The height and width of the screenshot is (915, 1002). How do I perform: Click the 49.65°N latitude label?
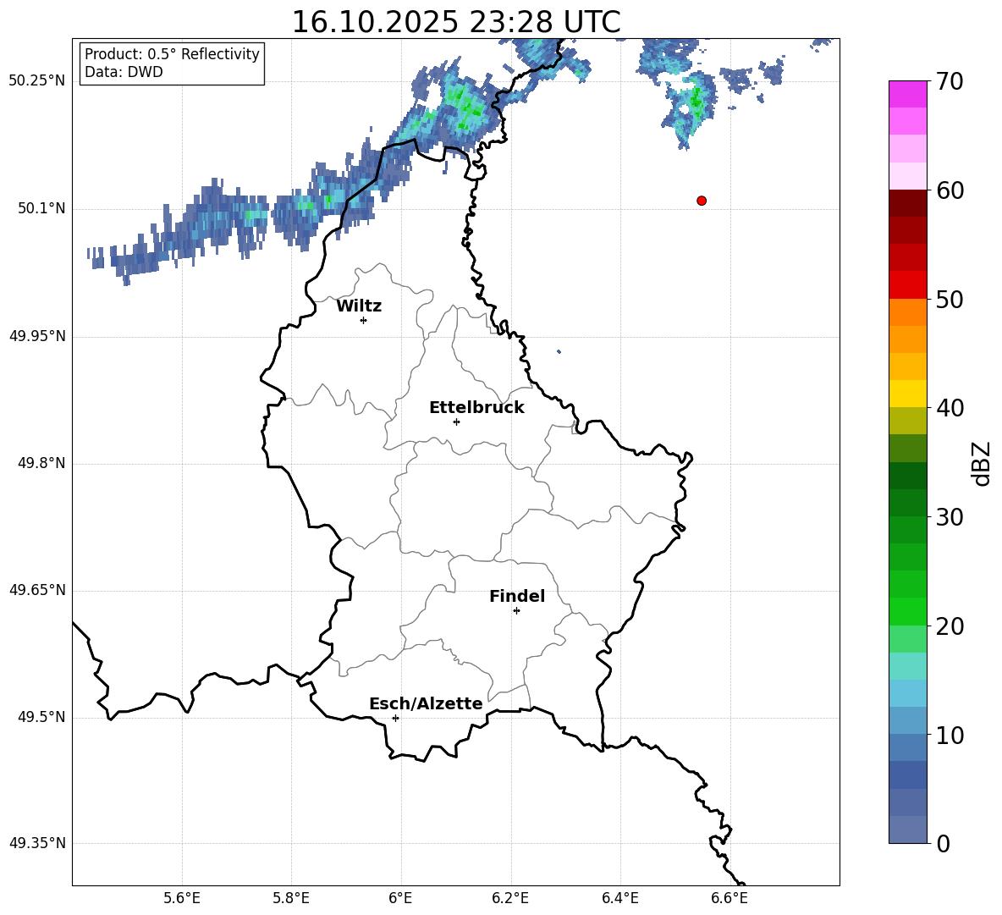click(37, 590)
